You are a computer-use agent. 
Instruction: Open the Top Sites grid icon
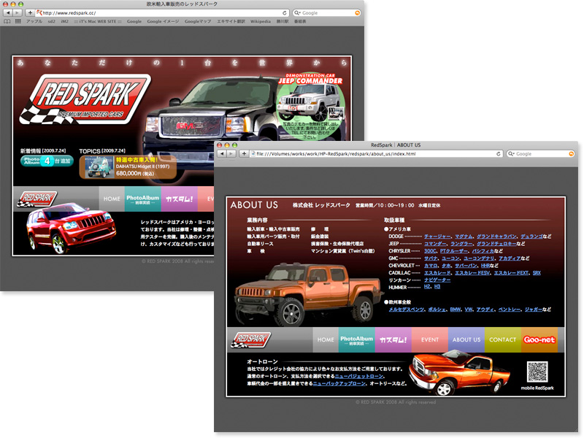pyautogui.click(x=18, y=22)
